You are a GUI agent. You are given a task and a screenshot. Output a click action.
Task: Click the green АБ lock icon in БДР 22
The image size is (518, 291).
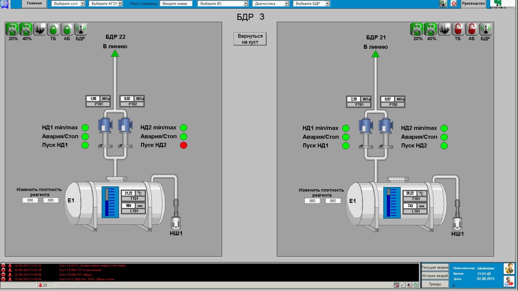point(67,29)
